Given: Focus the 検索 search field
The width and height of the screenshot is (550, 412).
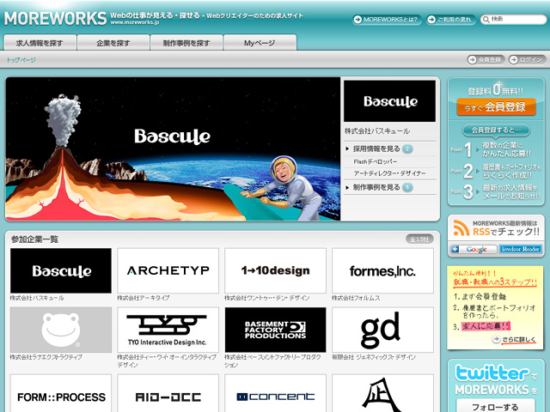Looking at the screenshot, I should point(514,19).
